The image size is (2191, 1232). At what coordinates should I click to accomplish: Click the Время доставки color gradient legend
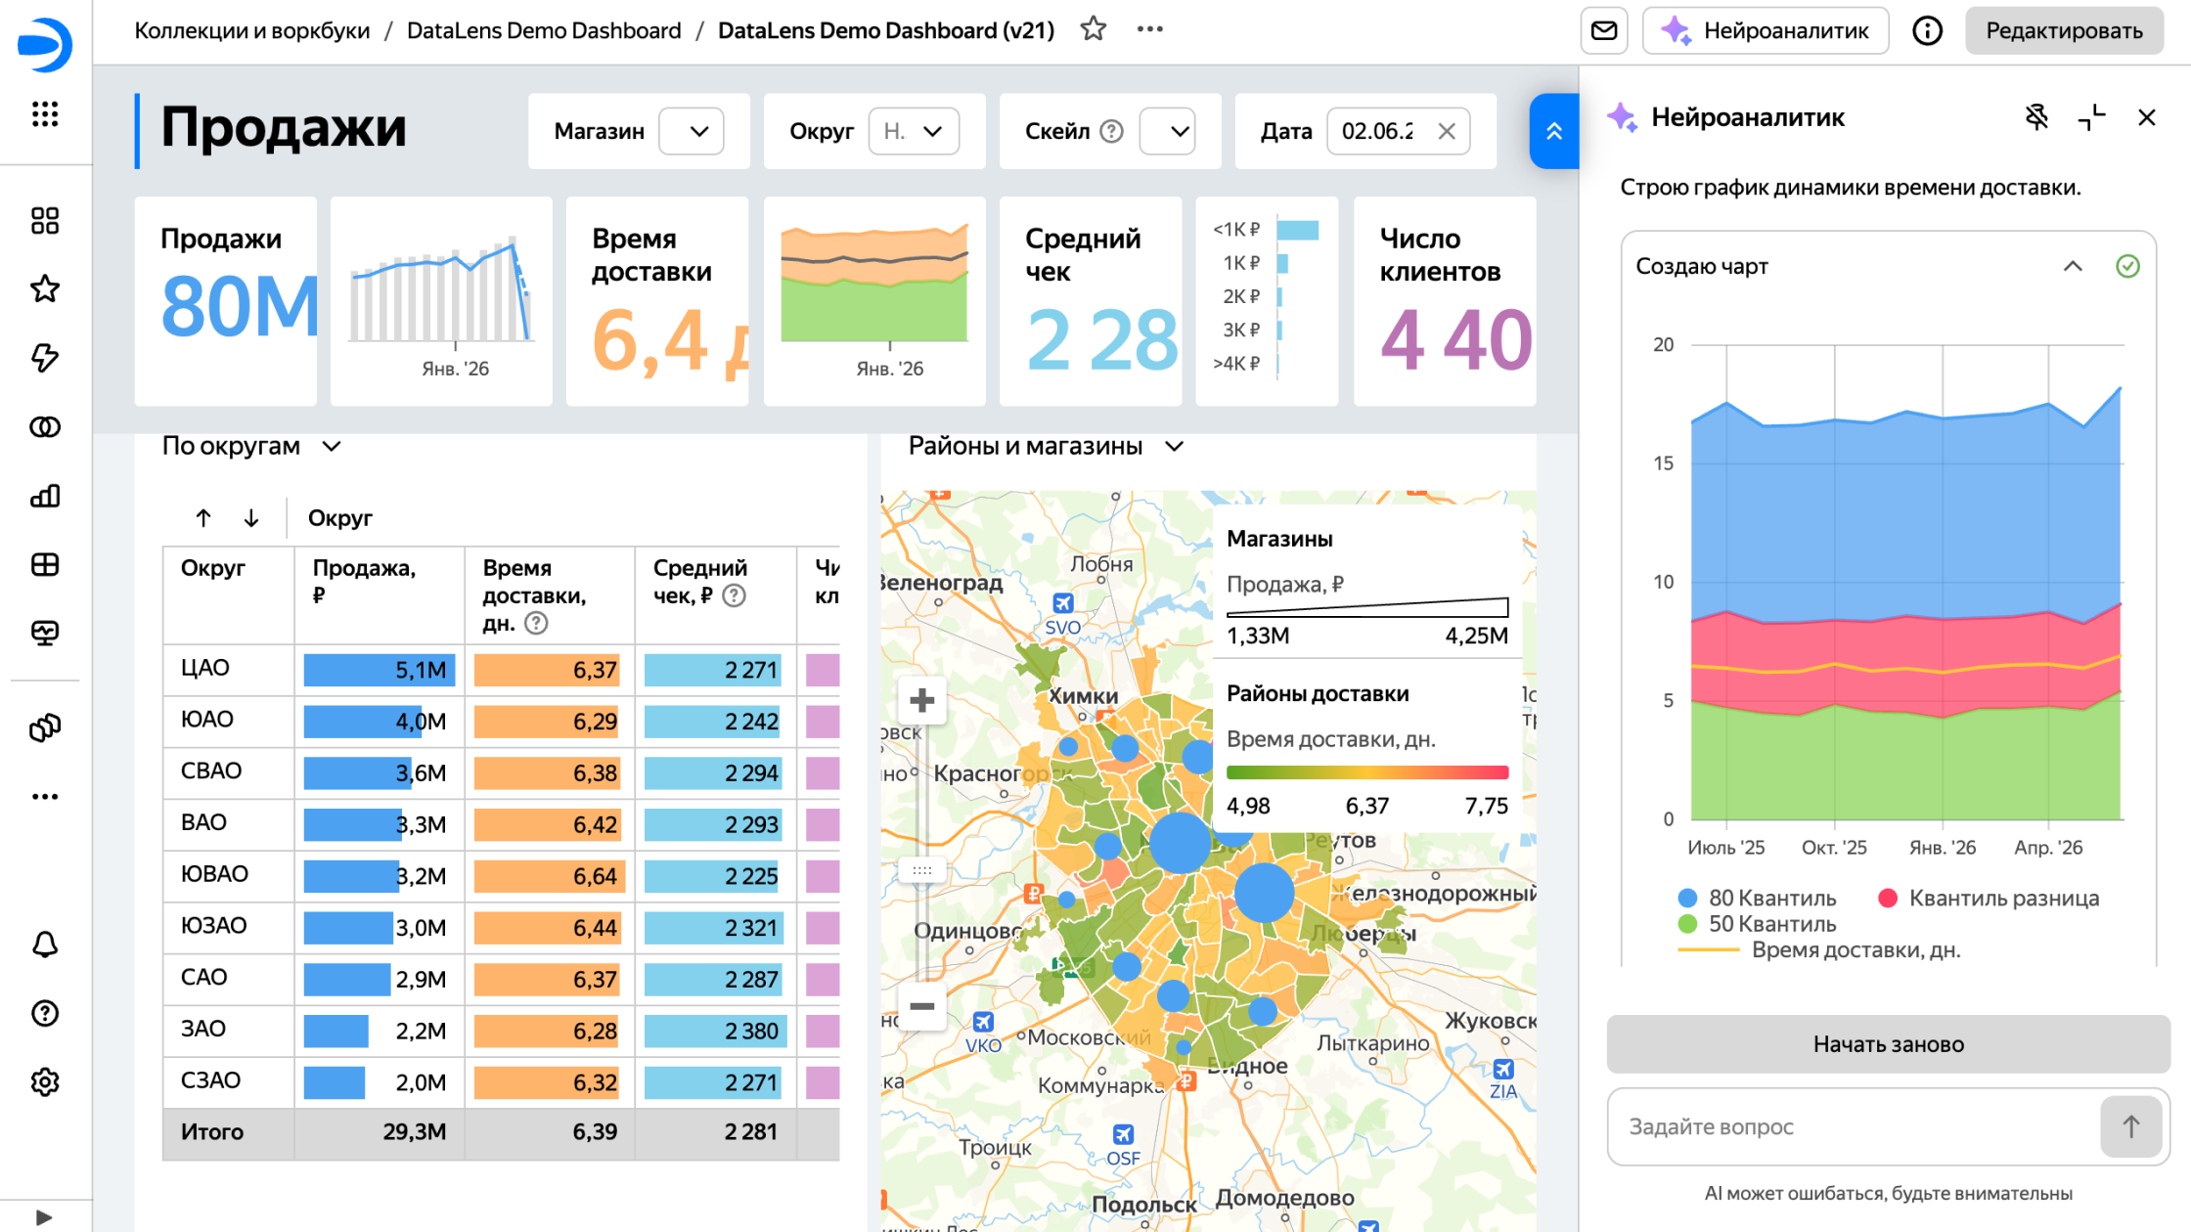1367,772
